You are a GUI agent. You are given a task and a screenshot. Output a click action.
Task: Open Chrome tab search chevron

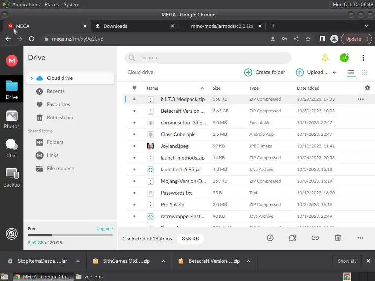coord(366,26)
